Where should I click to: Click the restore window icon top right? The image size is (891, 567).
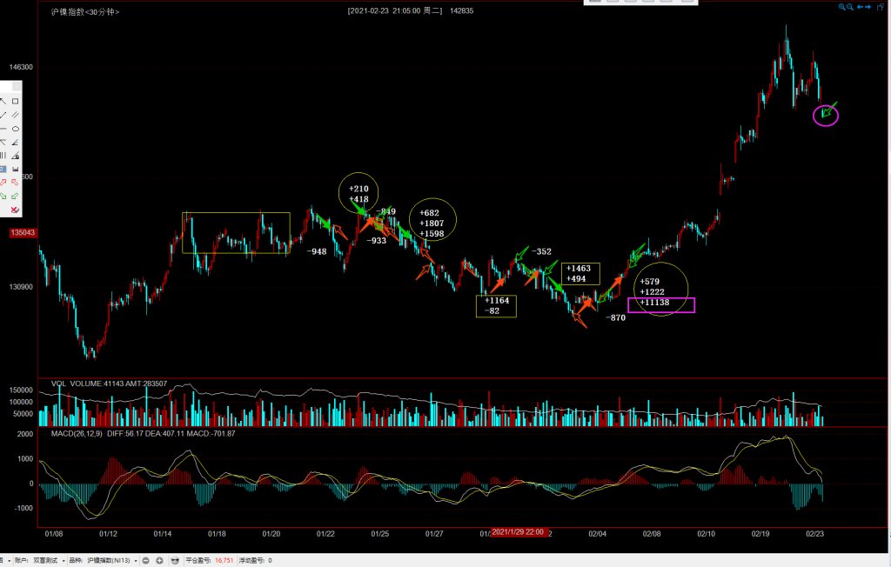coord(881,7)
